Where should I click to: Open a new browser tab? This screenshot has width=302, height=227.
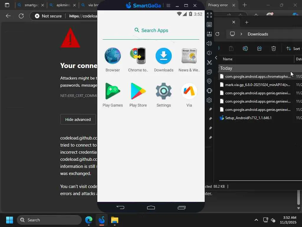[x=244, y=5]
